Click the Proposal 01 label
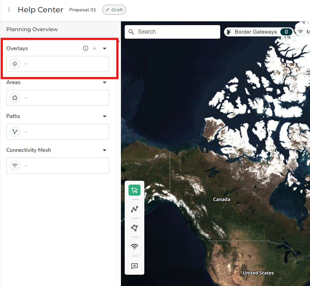The width and height of the screenshot is (310, 286). tap(83, 10)
